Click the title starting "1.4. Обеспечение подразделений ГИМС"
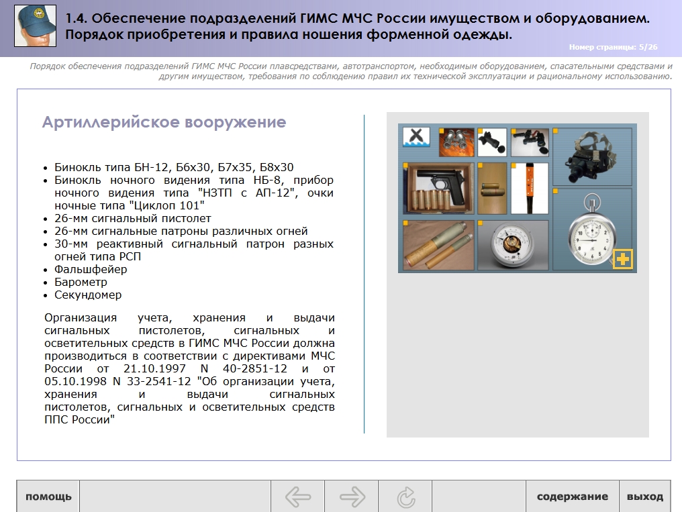 (357, 26)
